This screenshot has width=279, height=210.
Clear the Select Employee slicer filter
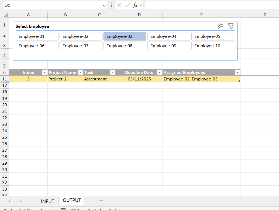pos(230,26)
